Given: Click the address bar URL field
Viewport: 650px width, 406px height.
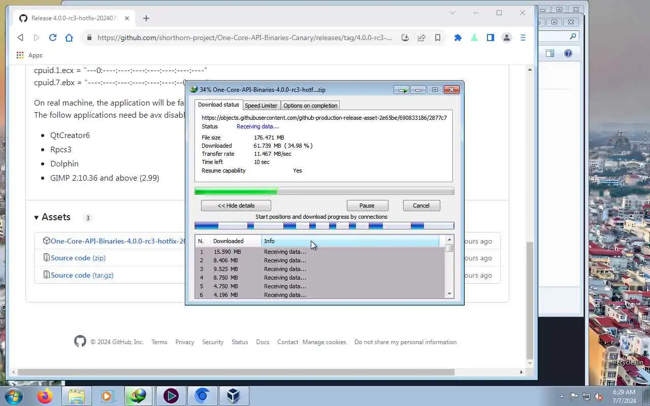Looking at the screenshot, I should 244,38.
